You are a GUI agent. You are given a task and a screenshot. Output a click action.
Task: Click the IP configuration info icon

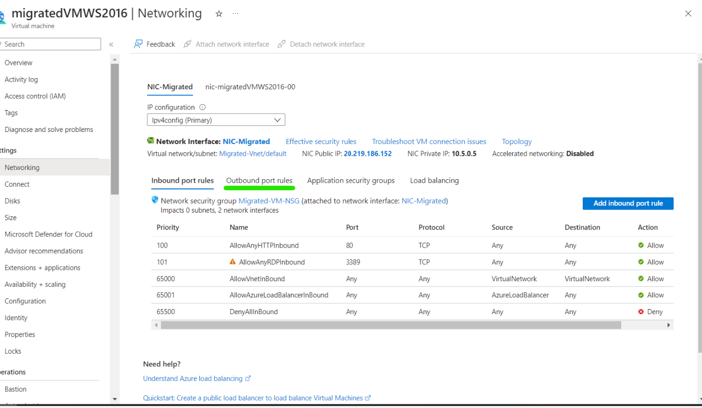[x=203, y=108]
